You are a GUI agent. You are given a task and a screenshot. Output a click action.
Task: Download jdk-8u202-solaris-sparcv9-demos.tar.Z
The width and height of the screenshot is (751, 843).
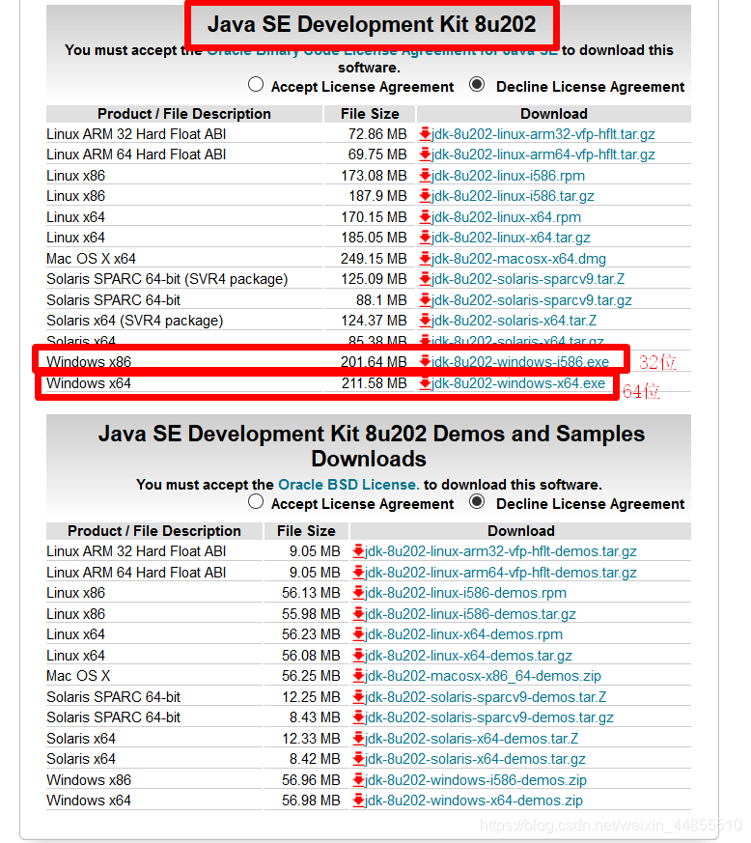coord(486,697)
